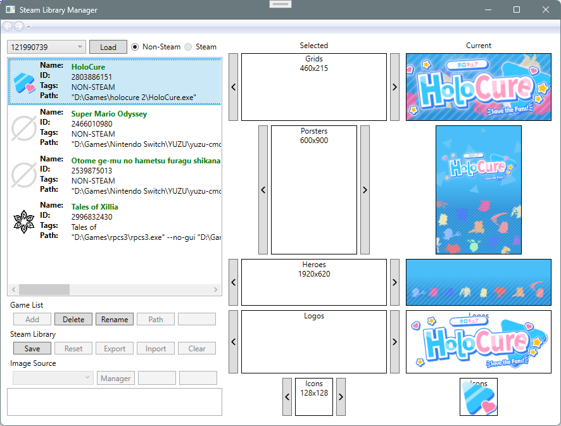Image resolution: width=561 pixels, height=426 pixels.
Task: Click the Steam Library Manager title bar icon
Action: (10, 9)
